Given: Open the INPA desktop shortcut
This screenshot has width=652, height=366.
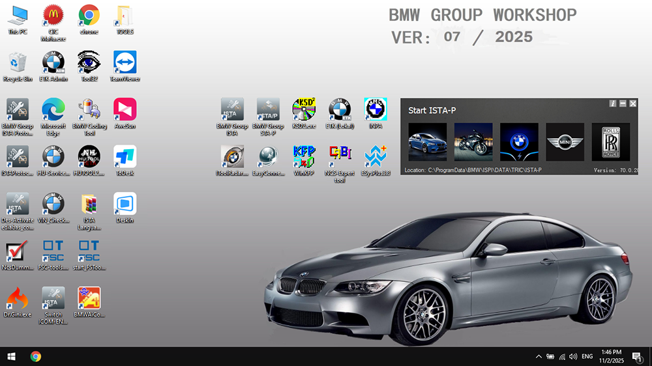Looking at the screenshot, I should pos(375,109).
